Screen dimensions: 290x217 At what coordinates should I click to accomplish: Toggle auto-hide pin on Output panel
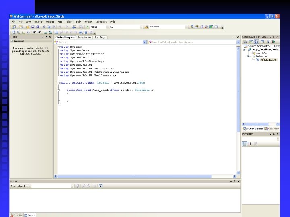235,182
